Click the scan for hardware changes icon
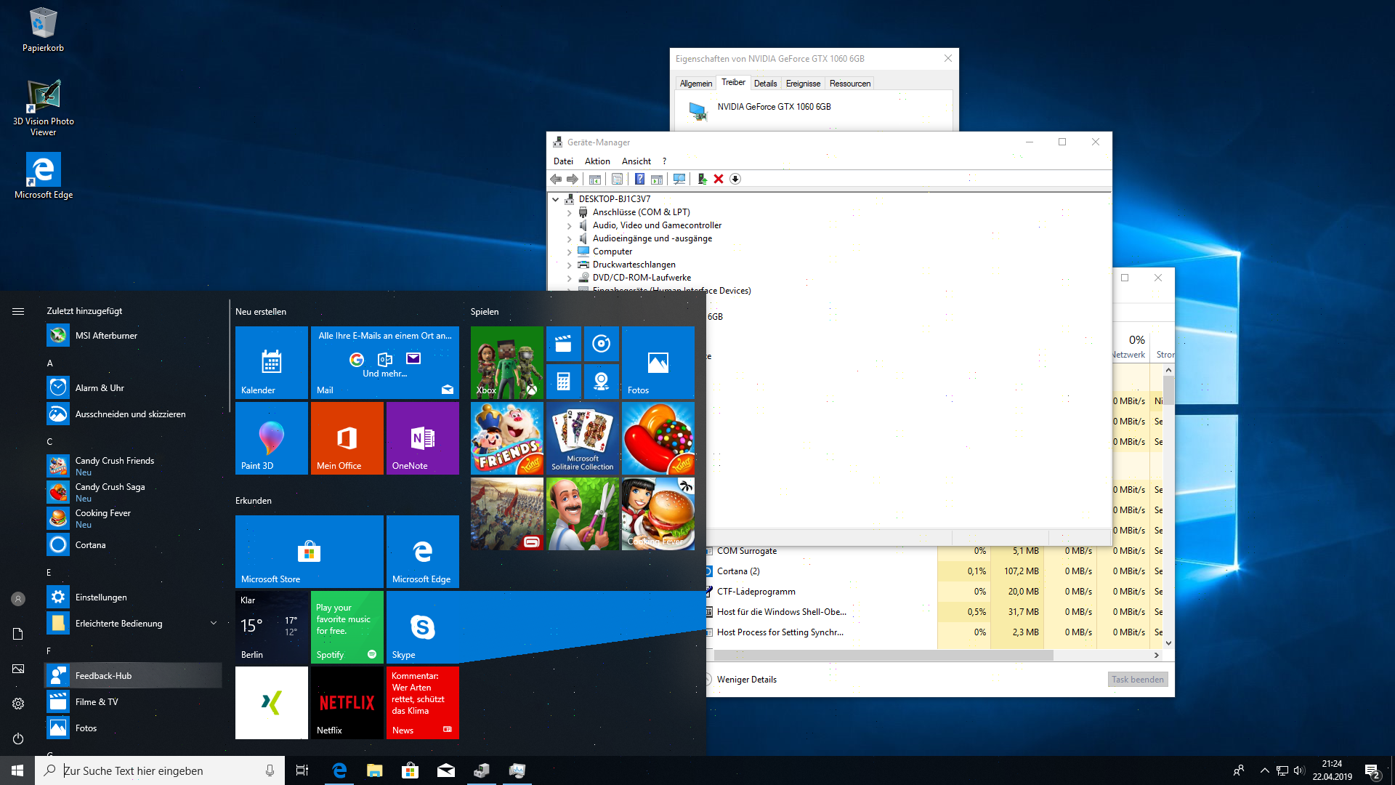This screenshot has width=1395, height=785. (x=679, y=179)
